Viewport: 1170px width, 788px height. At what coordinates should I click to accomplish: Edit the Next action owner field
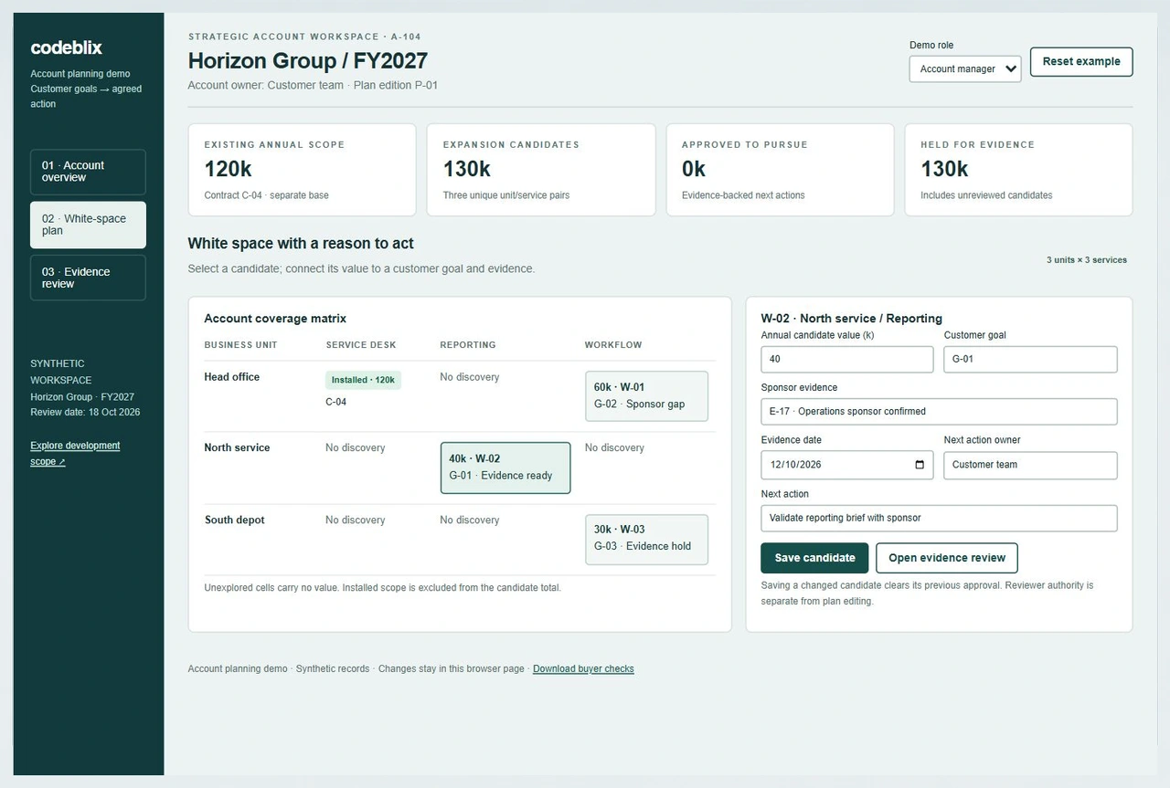click(1030, 465)
